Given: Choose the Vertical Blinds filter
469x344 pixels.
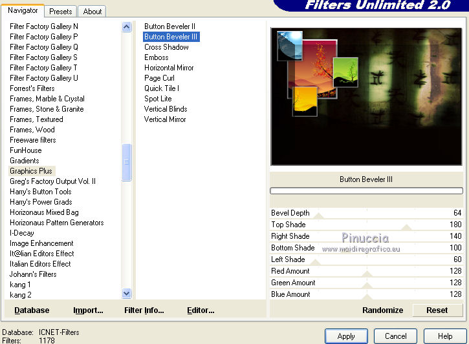Looking at the screenshot, I should (166, 109).
